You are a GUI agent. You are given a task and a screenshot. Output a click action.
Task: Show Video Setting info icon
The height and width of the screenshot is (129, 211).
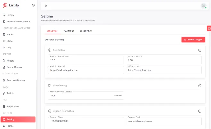[x=200, y=86]
